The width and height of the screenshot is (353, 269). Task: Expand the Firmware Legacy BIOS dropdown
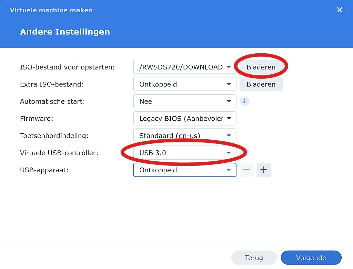(x=184, y=119)
